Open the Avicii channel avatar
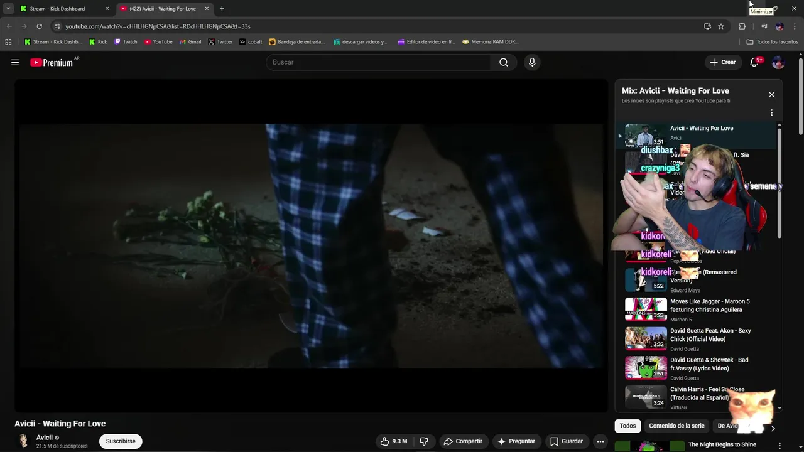The height and width of the screenshot is (452, 804). click(24, 441)
